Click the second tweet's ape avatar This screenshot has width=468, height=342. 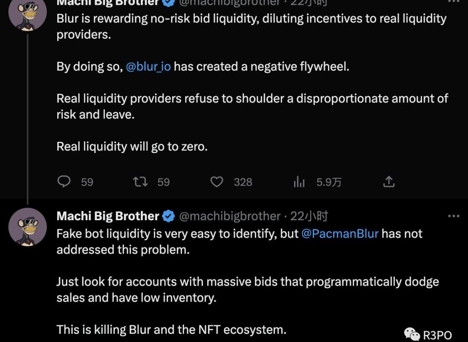click(x=27, y=227)
